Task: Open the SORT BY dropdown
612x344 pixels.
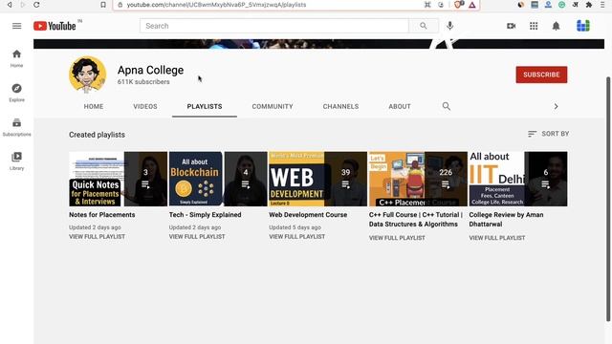Action: [548, 134]
